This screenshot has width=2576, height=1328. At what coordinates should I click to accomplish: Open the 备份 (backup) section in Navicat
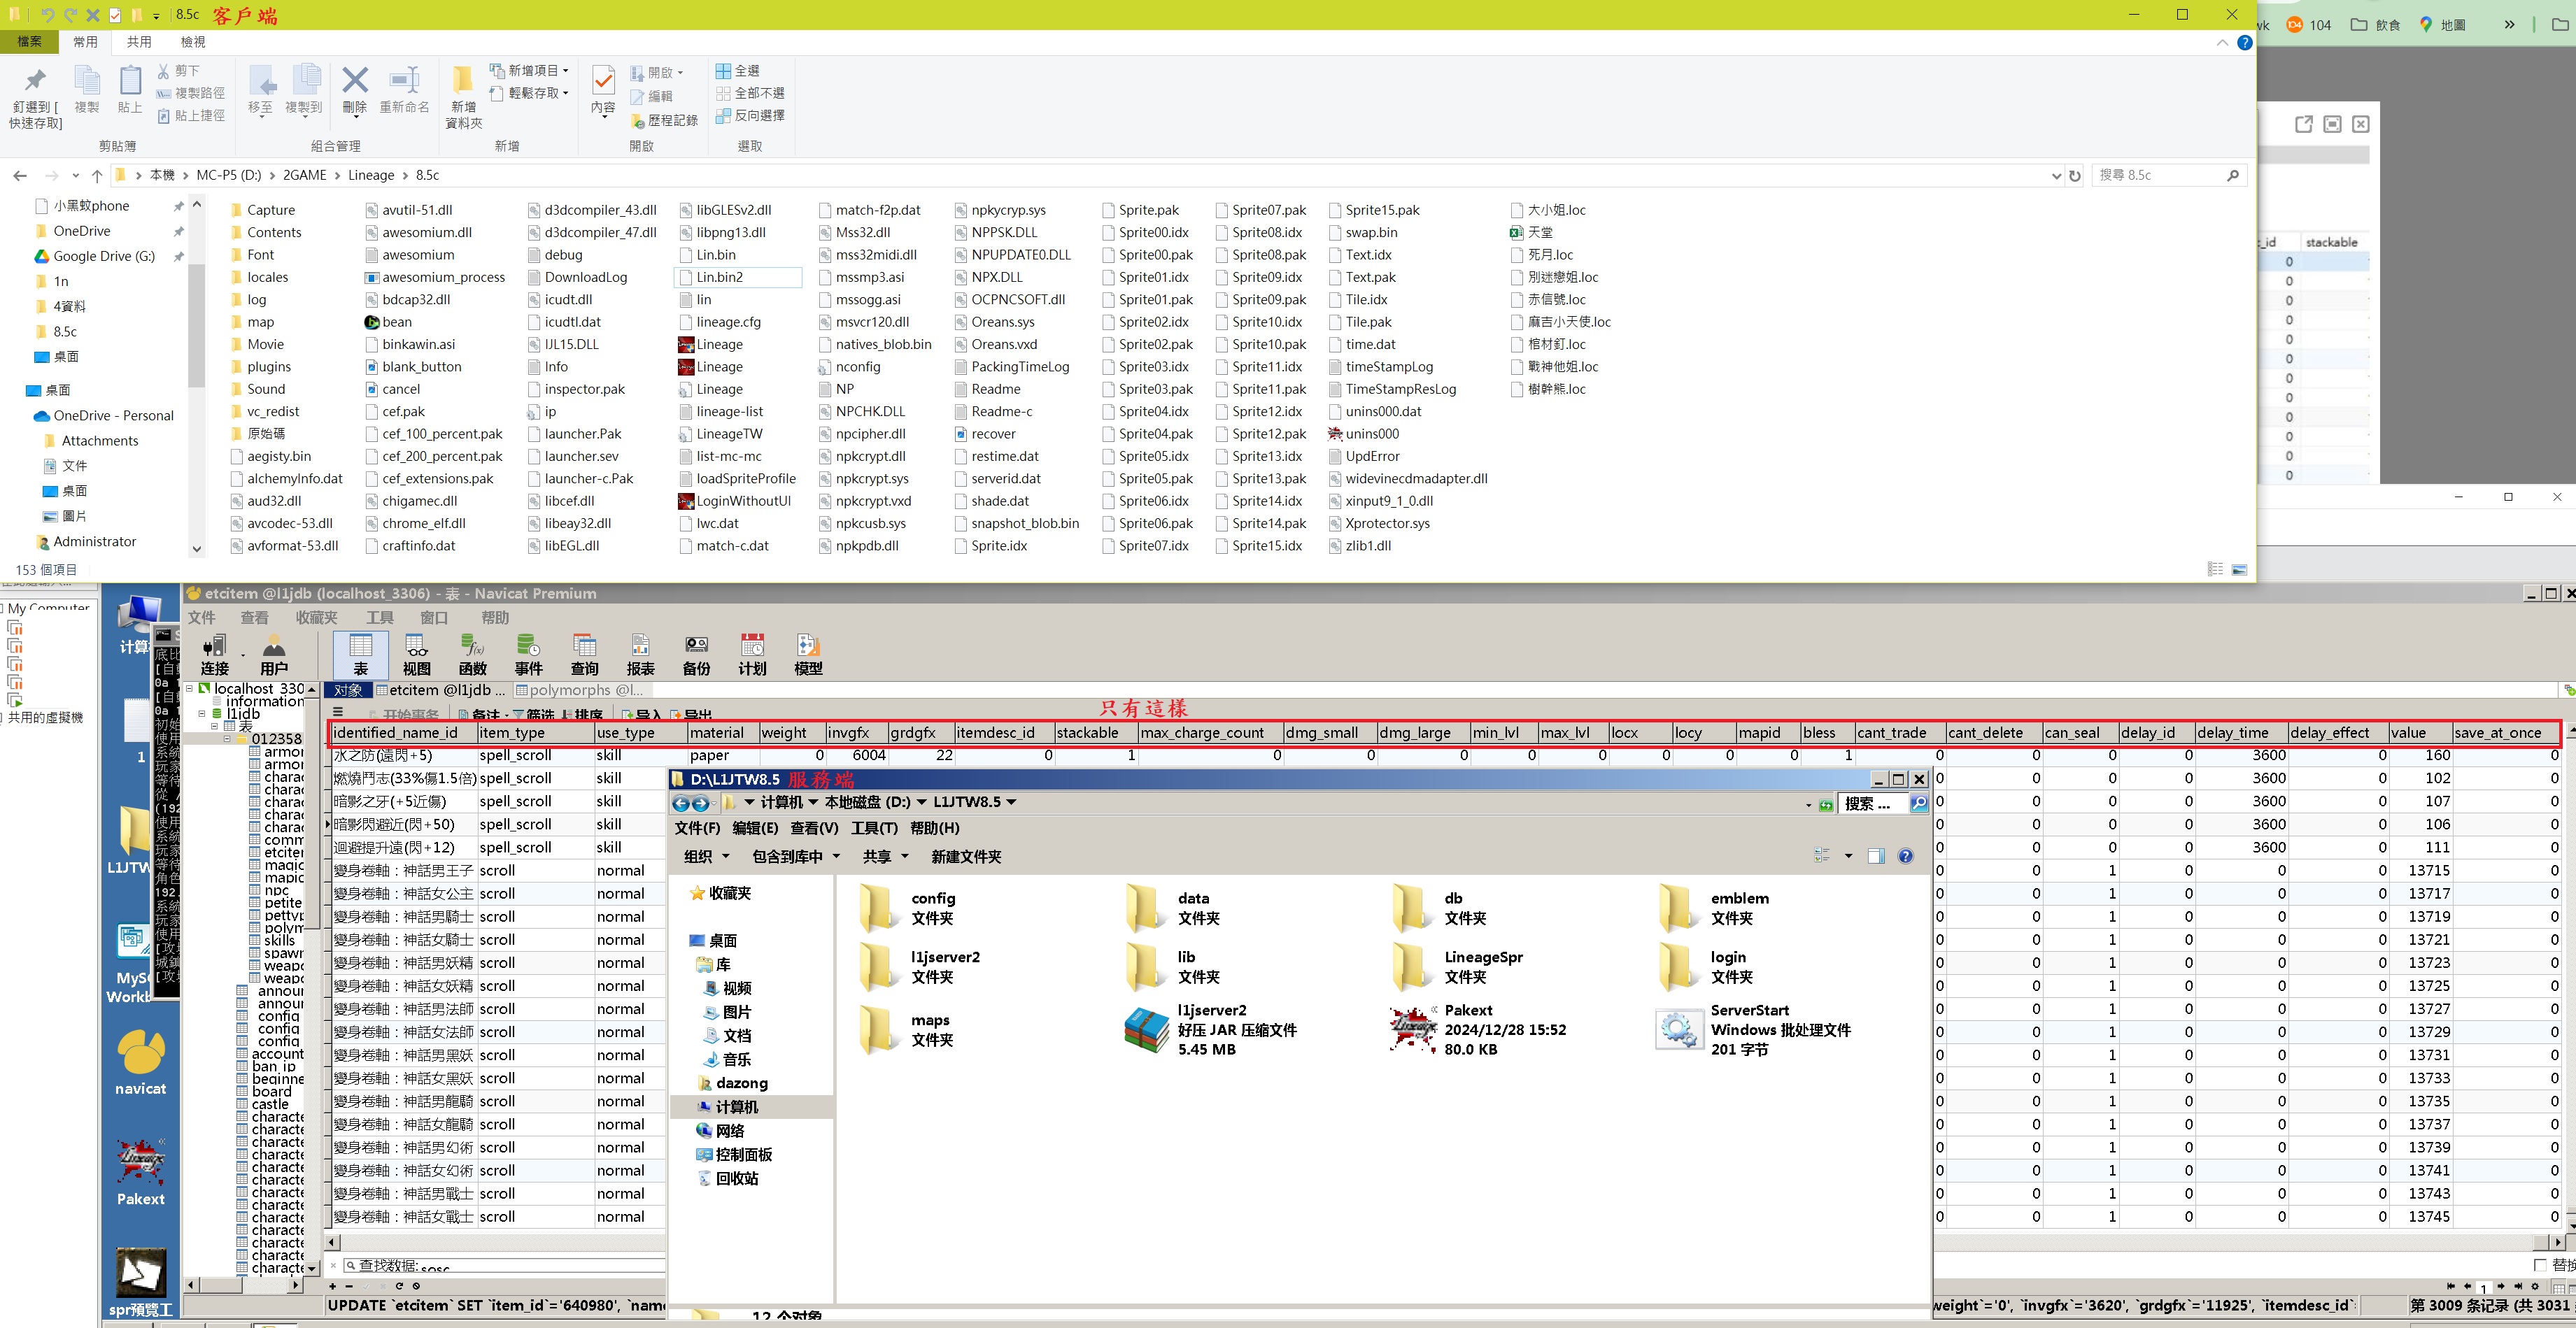tap(696, 655)
